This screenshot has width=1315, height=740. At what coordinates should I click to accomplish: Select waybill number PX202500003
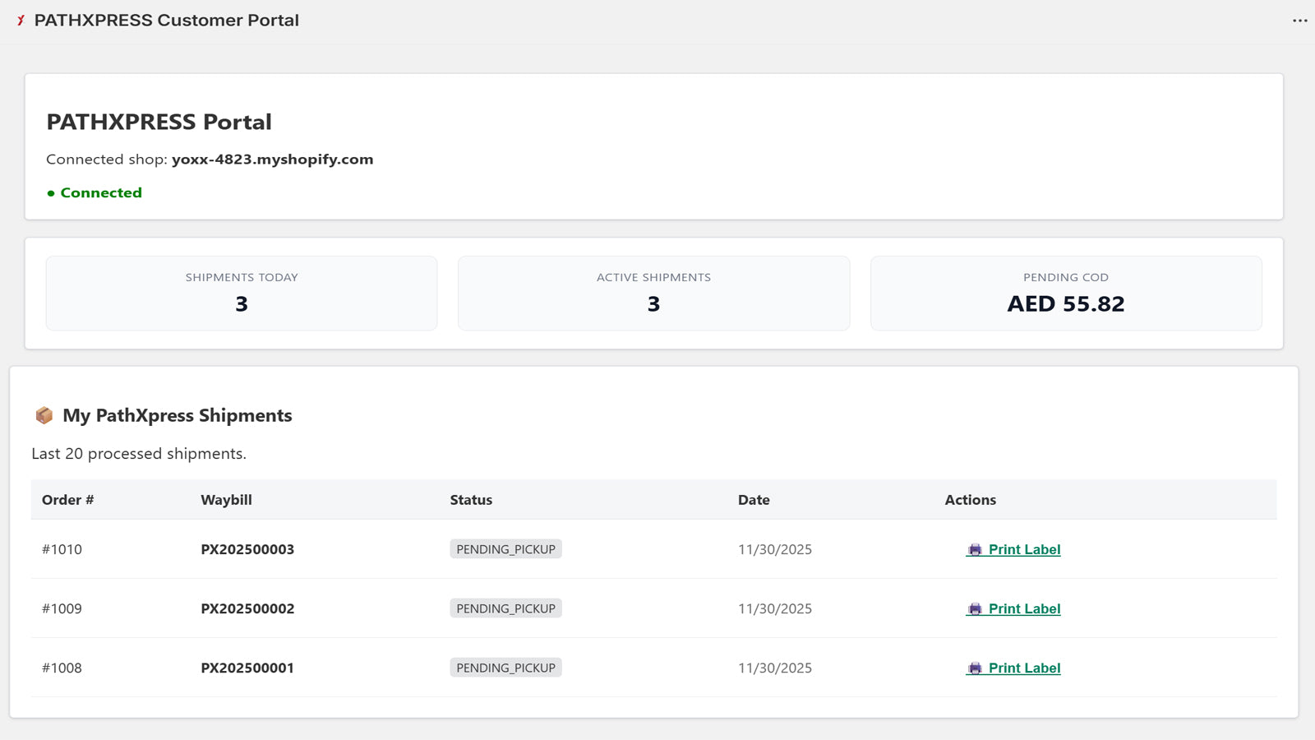pos(247,549)
